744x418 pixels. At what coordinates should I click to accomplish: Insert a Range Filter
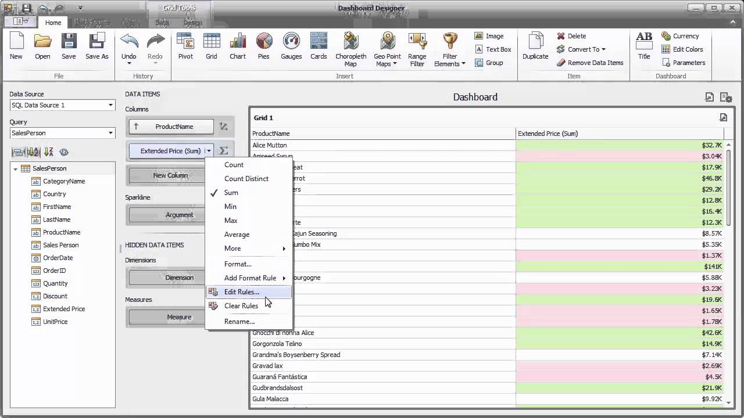(417, 50)
